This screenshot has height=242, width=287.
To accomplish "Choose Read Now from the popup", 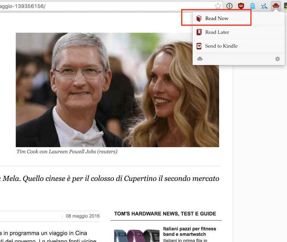I will [x=217, y=18].
